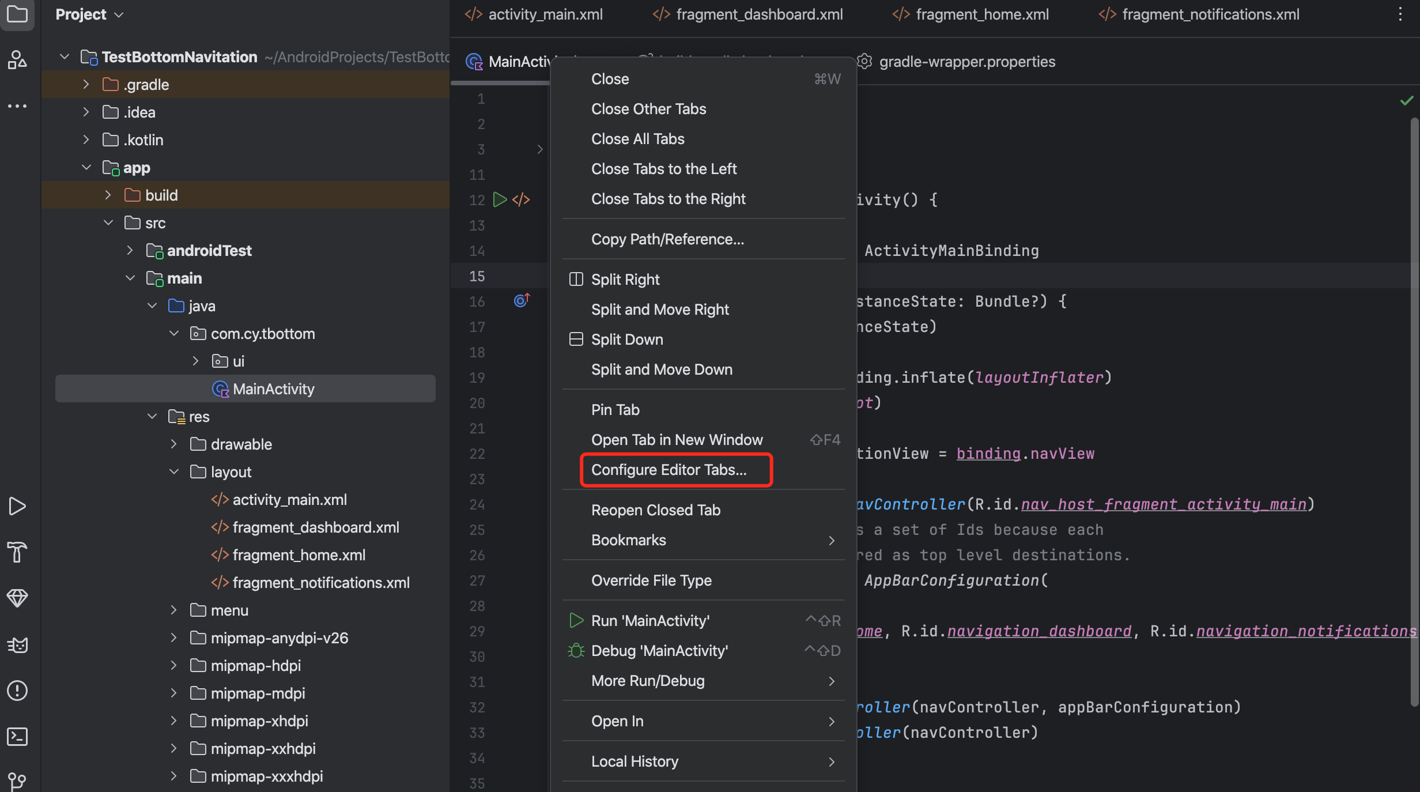Image resolution: width=1420 pixels, height=792 pixels.
Task: Open the Version Control branch icon
Action: [x=17, y=782]
